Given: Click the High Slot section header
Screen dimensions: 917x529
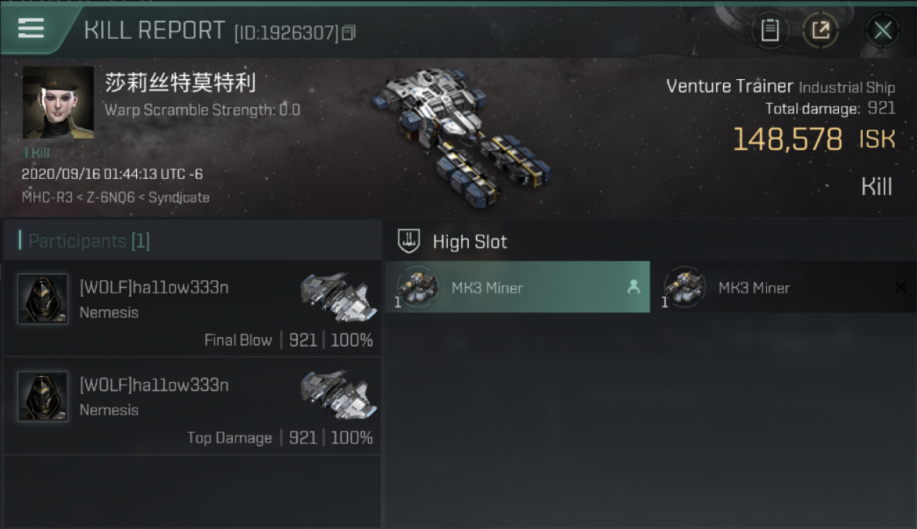Looking at the screenshot, I should [x=470, y=242].
